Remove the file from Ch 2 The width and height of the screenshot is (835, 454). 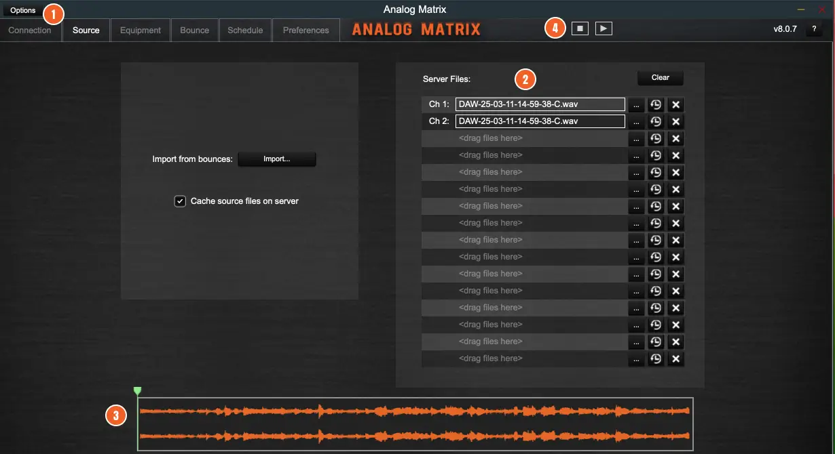(675, 122)
